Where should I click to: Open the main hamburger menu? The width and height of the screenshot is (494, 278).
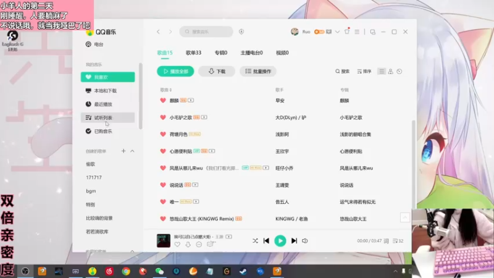click(357, 32)
